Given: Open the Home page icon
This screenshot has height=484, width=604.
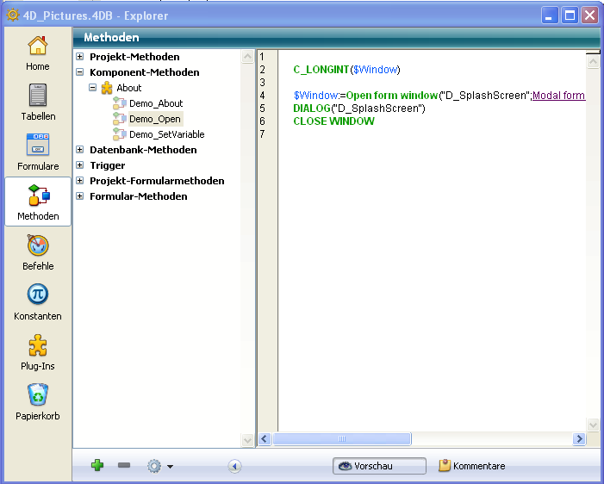Looking at the screenshot, I should [x=37, y=52].
